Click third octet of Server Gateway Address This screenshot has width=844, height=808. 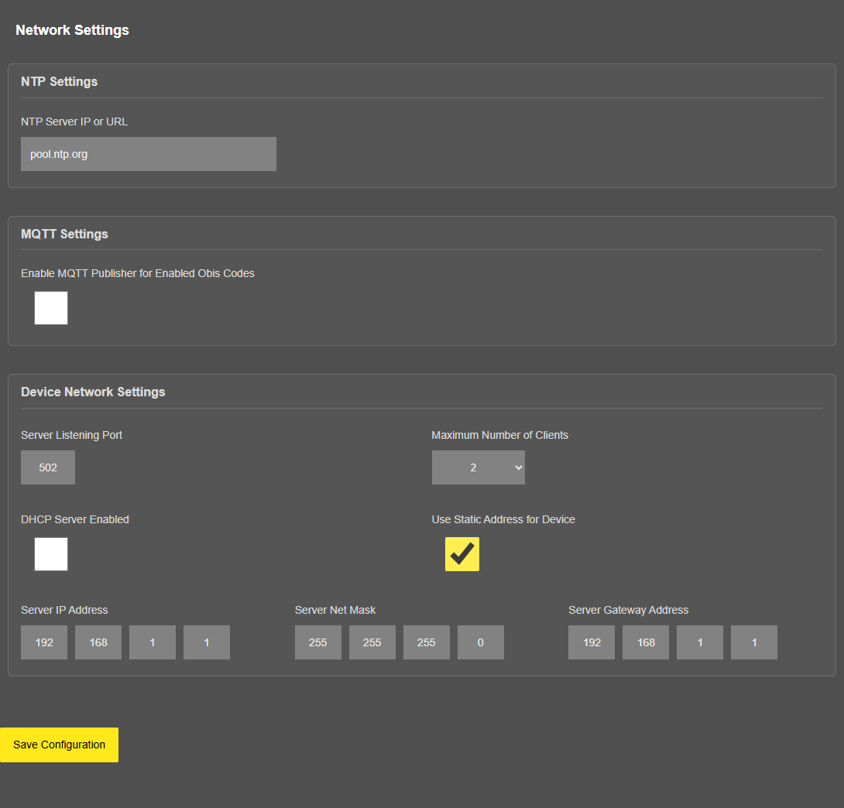(700, 642)
